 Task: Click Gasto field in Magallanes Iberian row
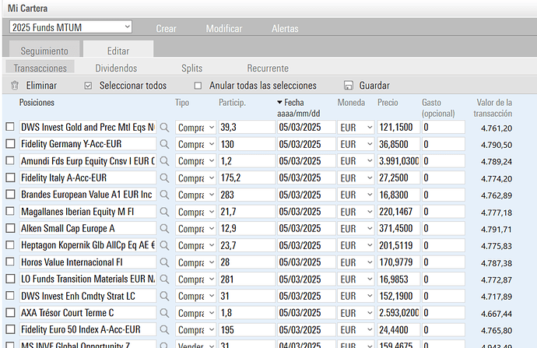point(444,212)
